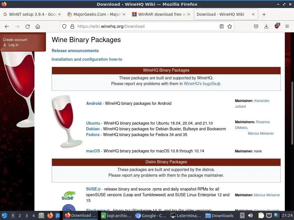
Task: Open maintainer Alexandre Julliard's link
Action: [x=252, y=104]
